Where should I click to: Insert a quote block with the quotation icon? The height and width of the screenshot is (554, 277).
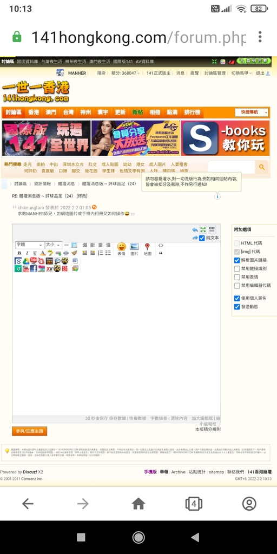(x=161, y=253)
